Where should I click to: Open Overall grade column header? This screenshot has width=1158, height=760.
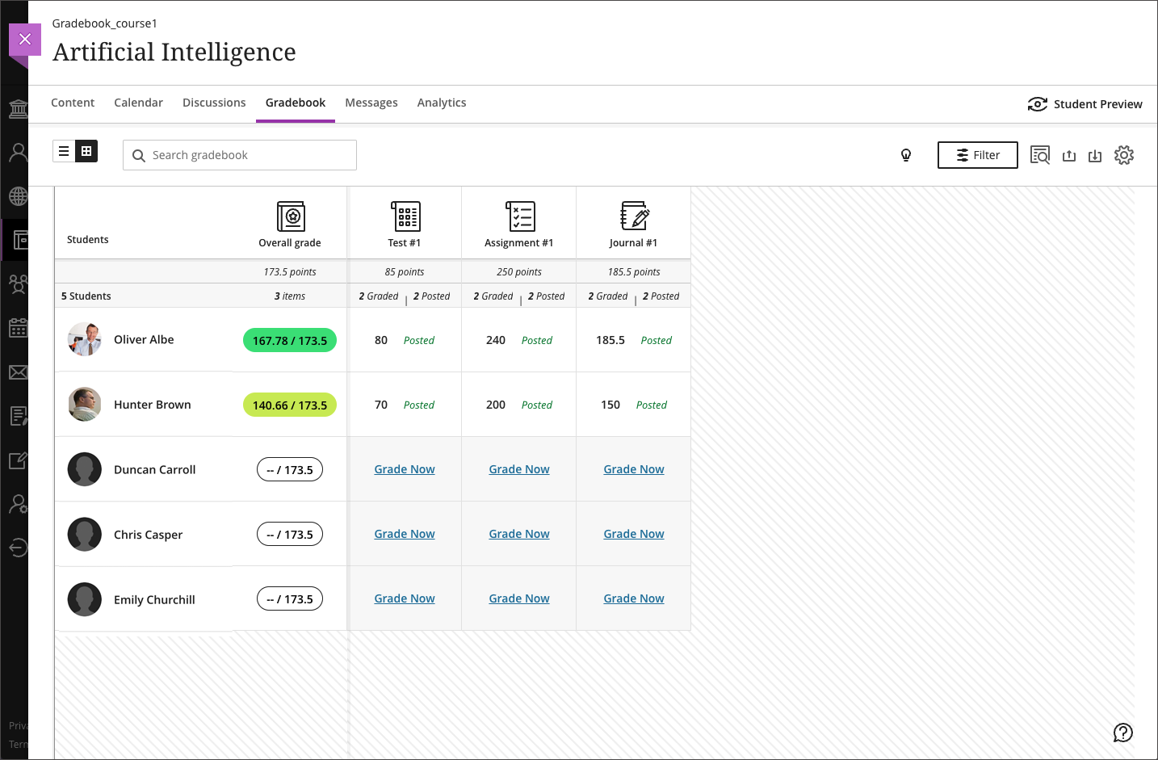[290, 242]
